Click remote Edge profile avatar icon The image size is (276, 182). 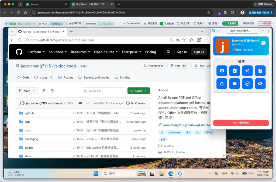[x=199, y=40]
